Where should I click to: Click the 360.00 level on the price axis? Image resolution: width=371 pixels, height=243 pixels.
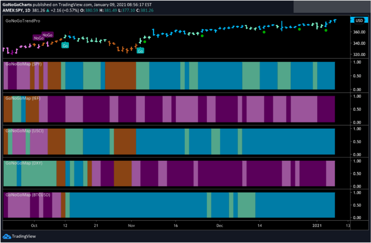(x=359, y=32)
